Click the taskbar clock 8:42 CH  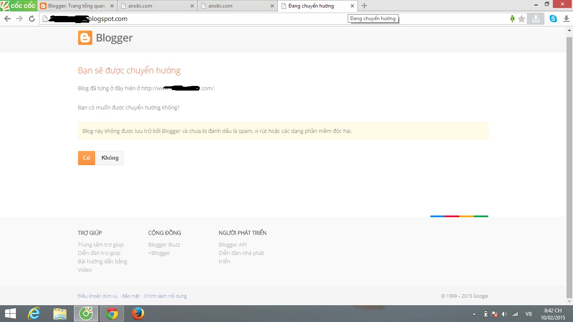[x=553, y=314]
